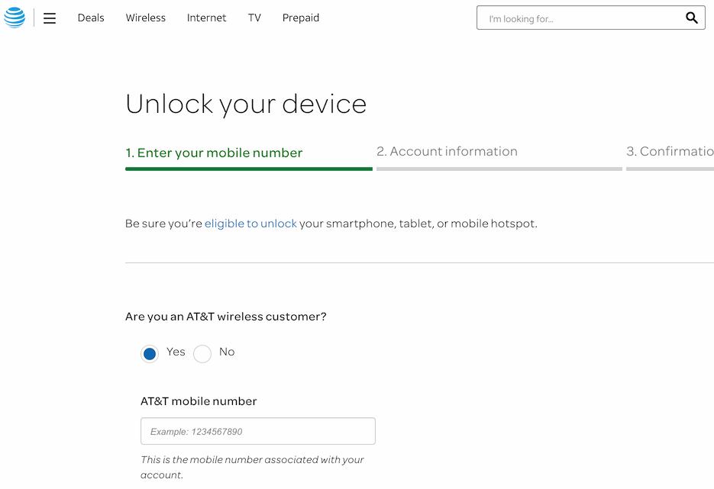Click the "Unlock your device" heading
Image resolution: width=714 pixels, height=489 pixels.
pos(246,105)
